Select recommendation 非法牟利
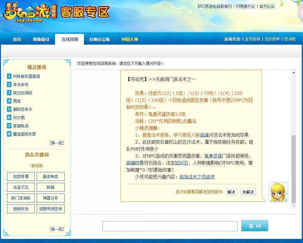Image resolution: width=303 pixels, height=243 pixels. pos(21,85)
